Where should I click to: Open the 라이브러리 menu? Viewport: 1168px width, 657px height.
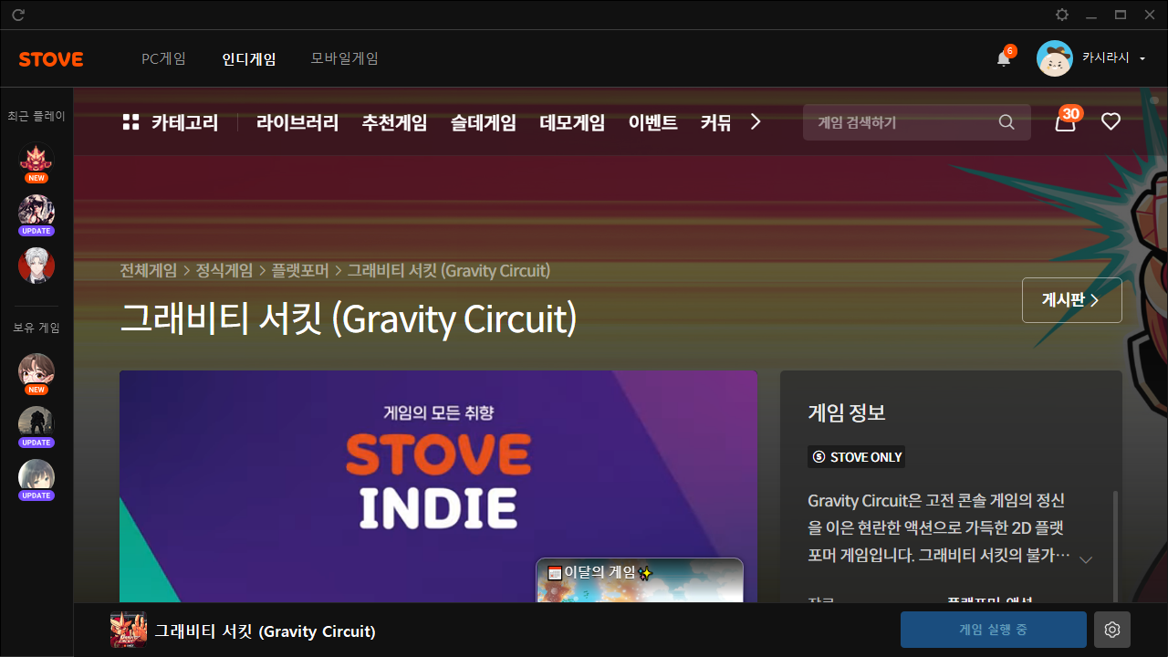coord(297,122)
